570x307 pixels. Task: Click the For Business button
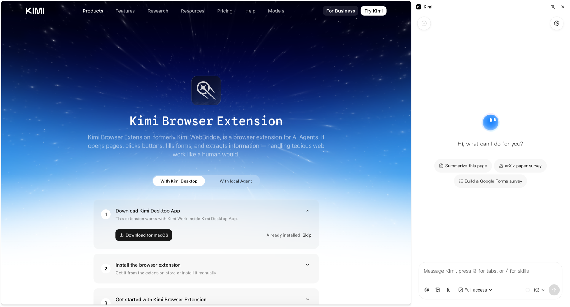340,11
